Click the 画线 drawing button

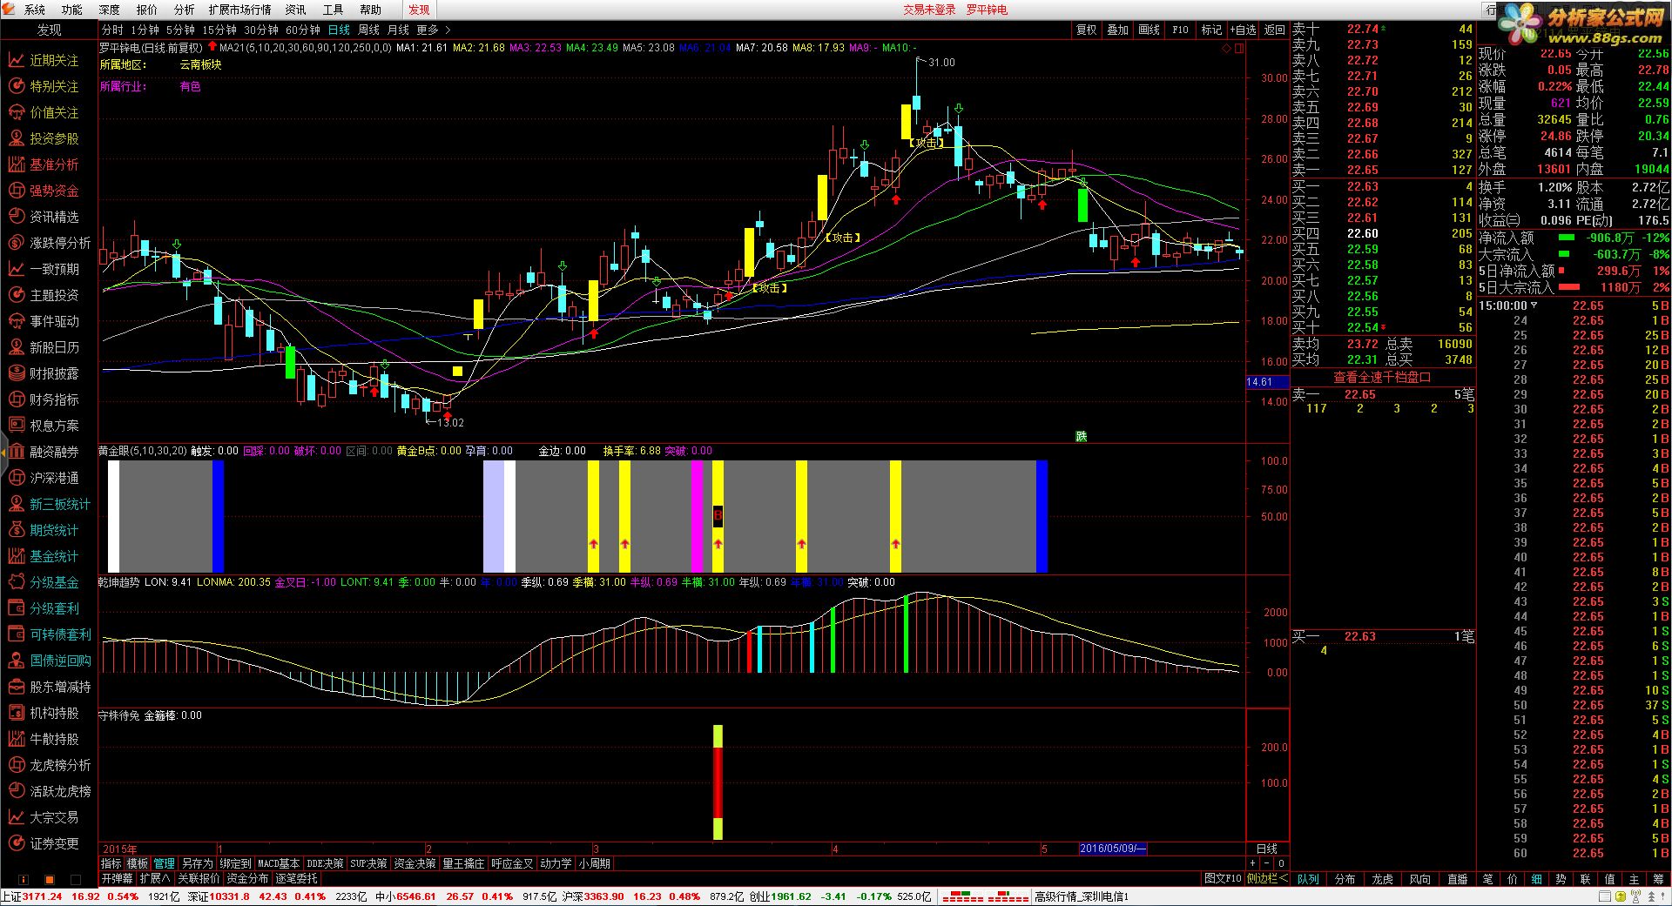point(1149,30)
